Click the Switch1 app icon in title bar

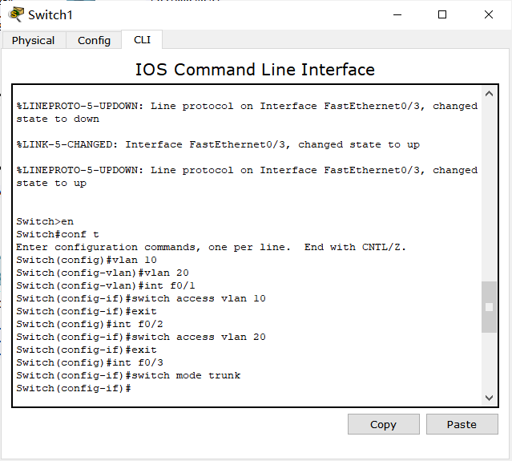point(15,14)
